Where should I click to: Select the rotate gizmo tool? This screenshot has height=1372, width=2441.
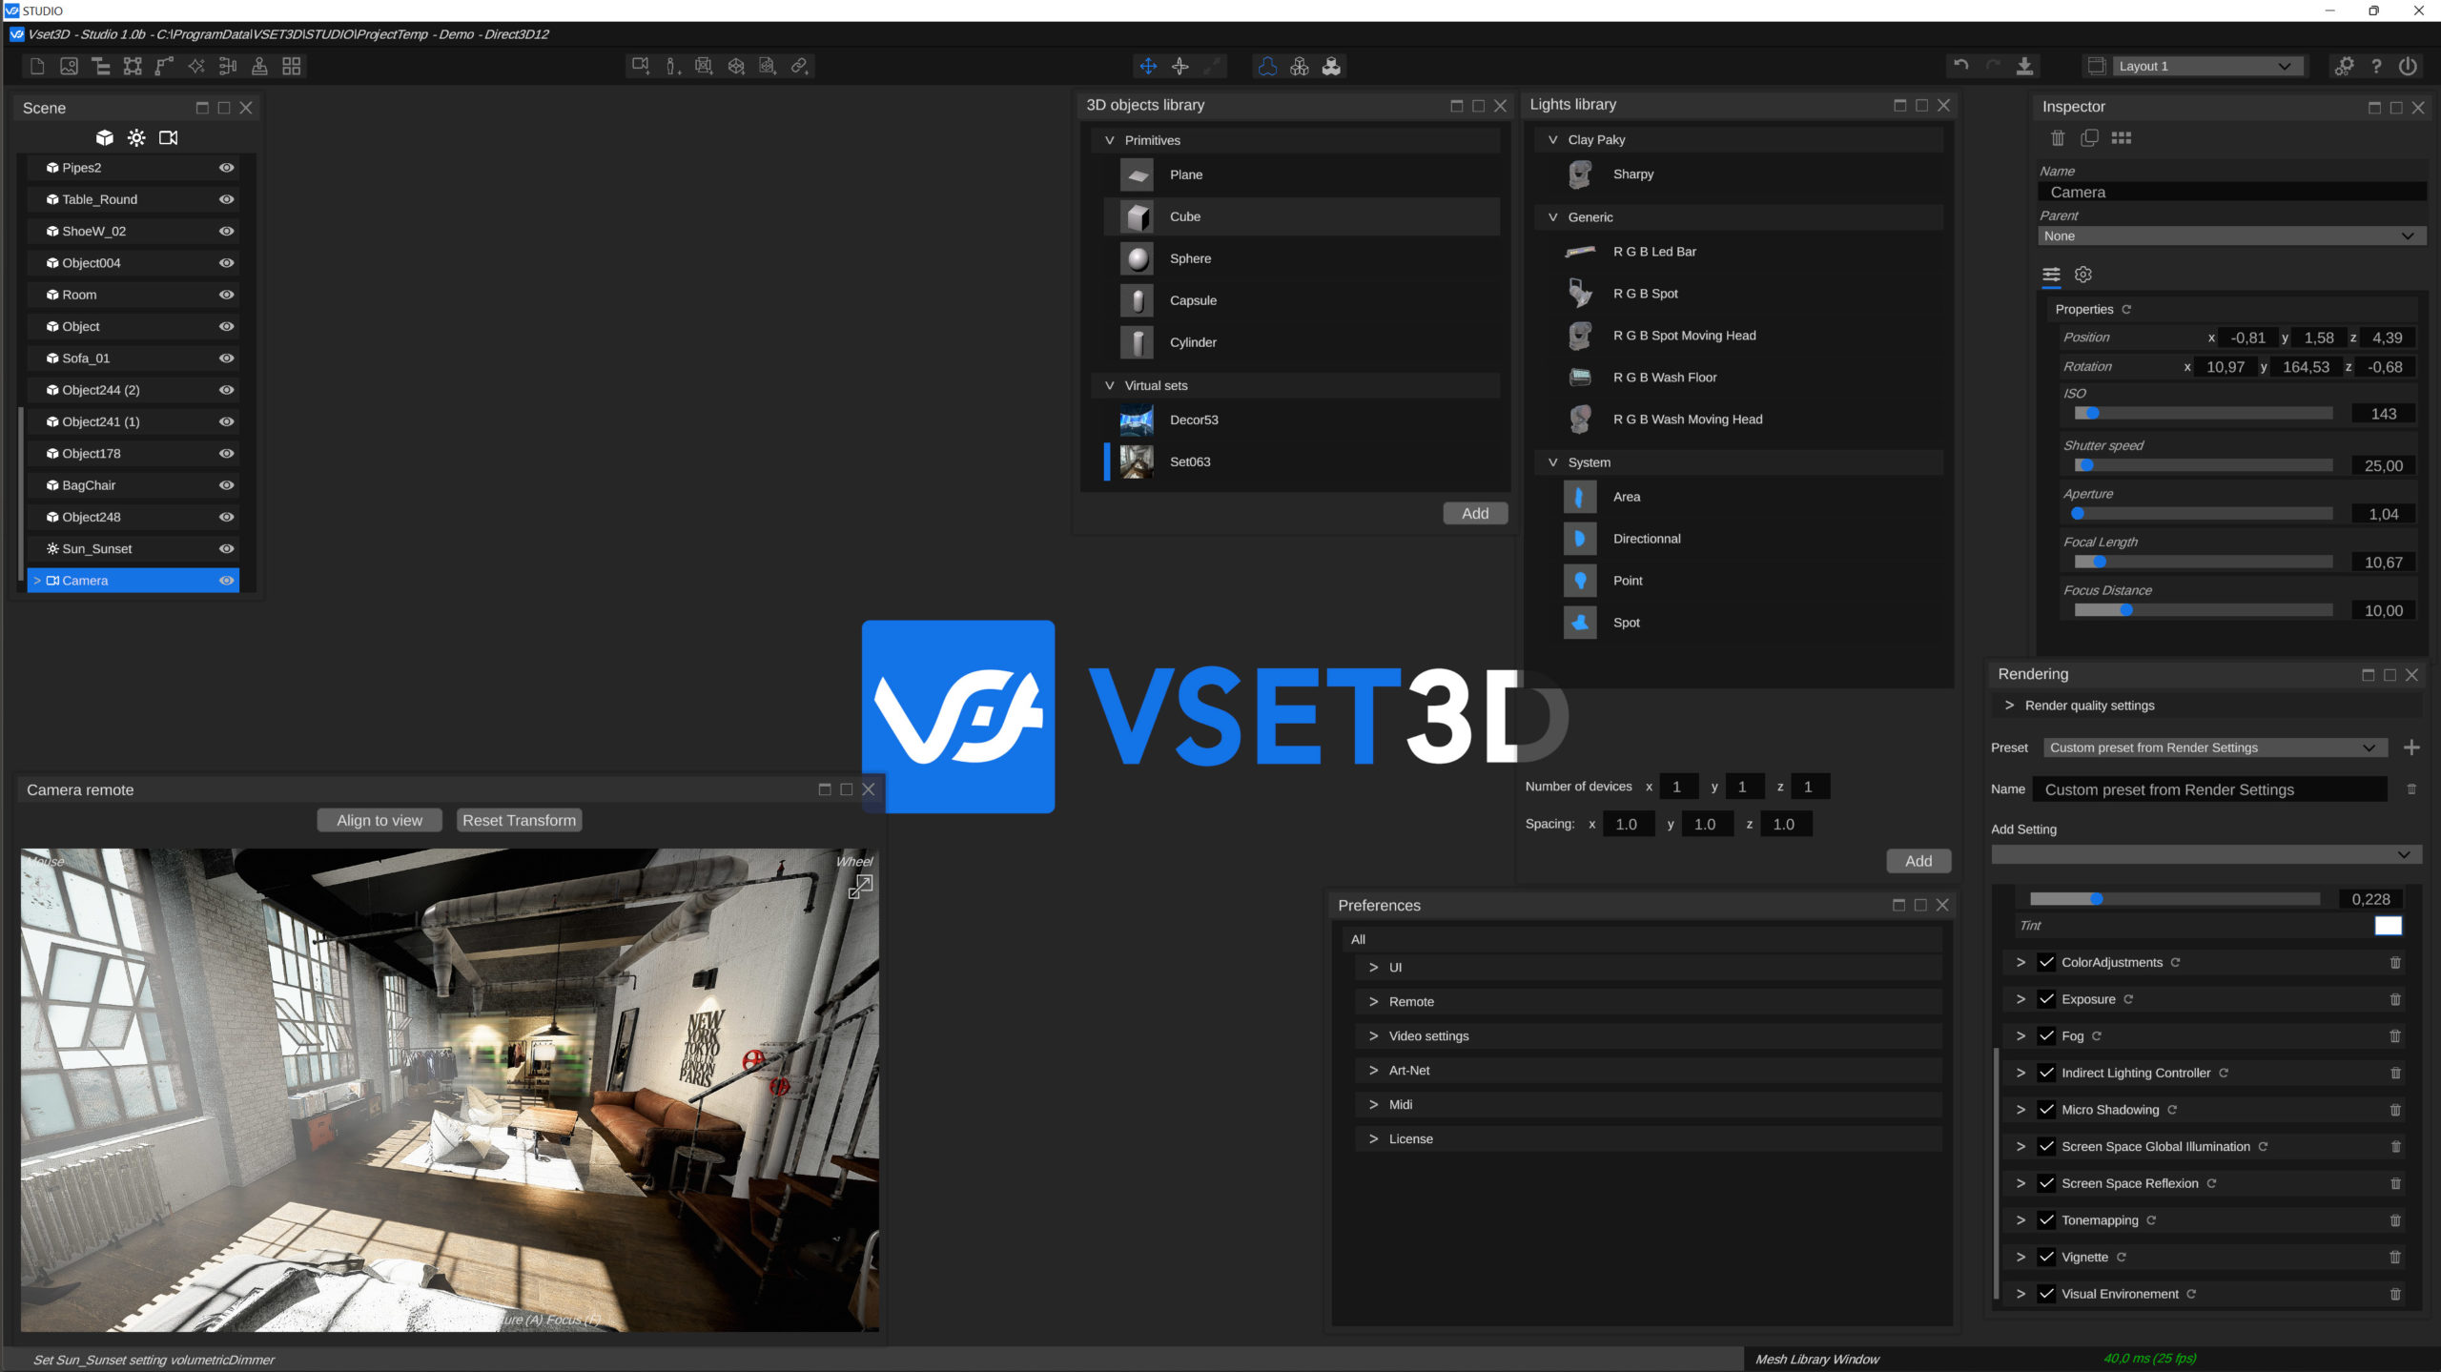coord(1180,66)
